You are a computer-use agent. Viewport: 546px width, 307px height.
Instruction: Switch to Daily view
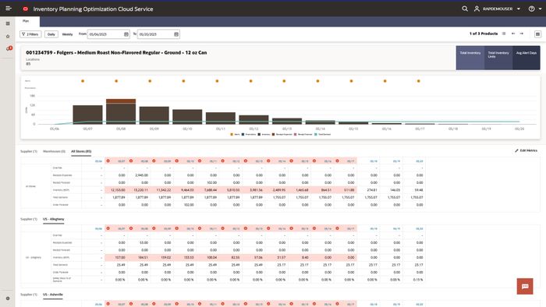point(51,34)
